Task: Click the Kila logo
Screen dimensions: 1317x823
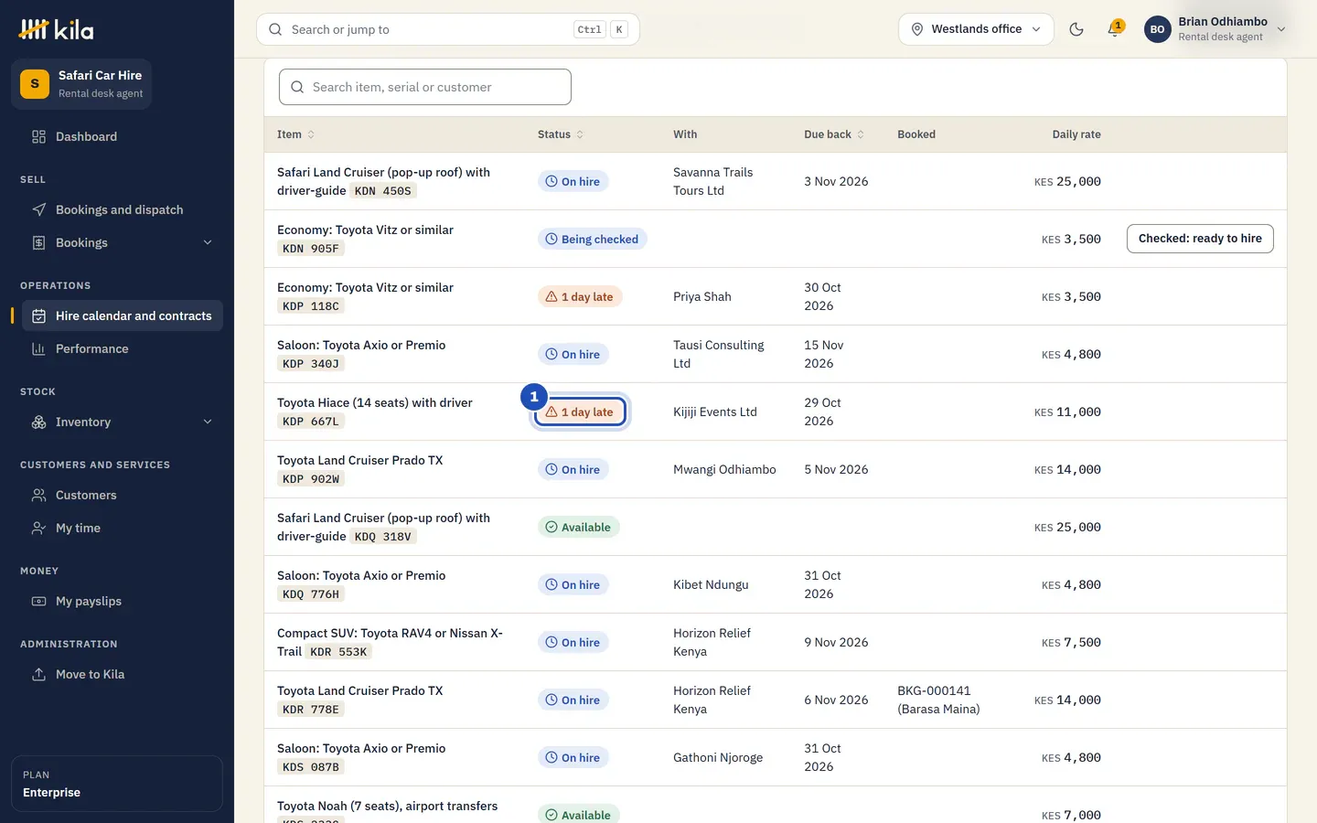Action: tap(56, 29)
